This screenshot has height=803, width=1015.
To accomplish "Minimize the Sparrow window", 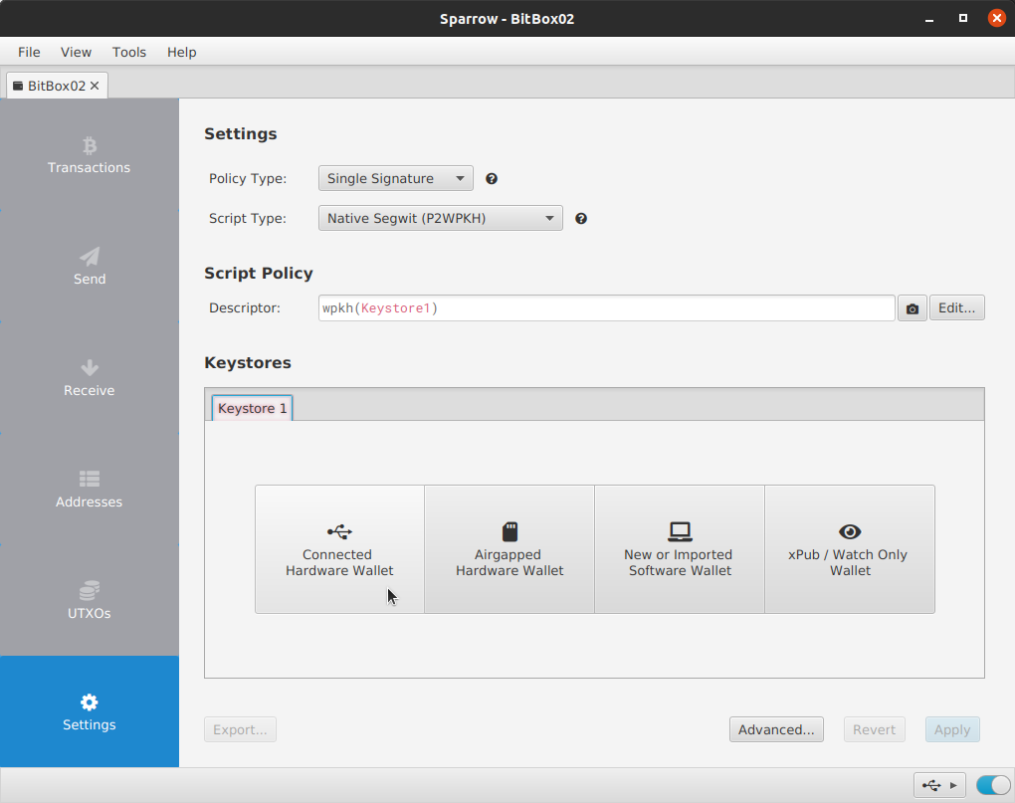I will 929,19.
